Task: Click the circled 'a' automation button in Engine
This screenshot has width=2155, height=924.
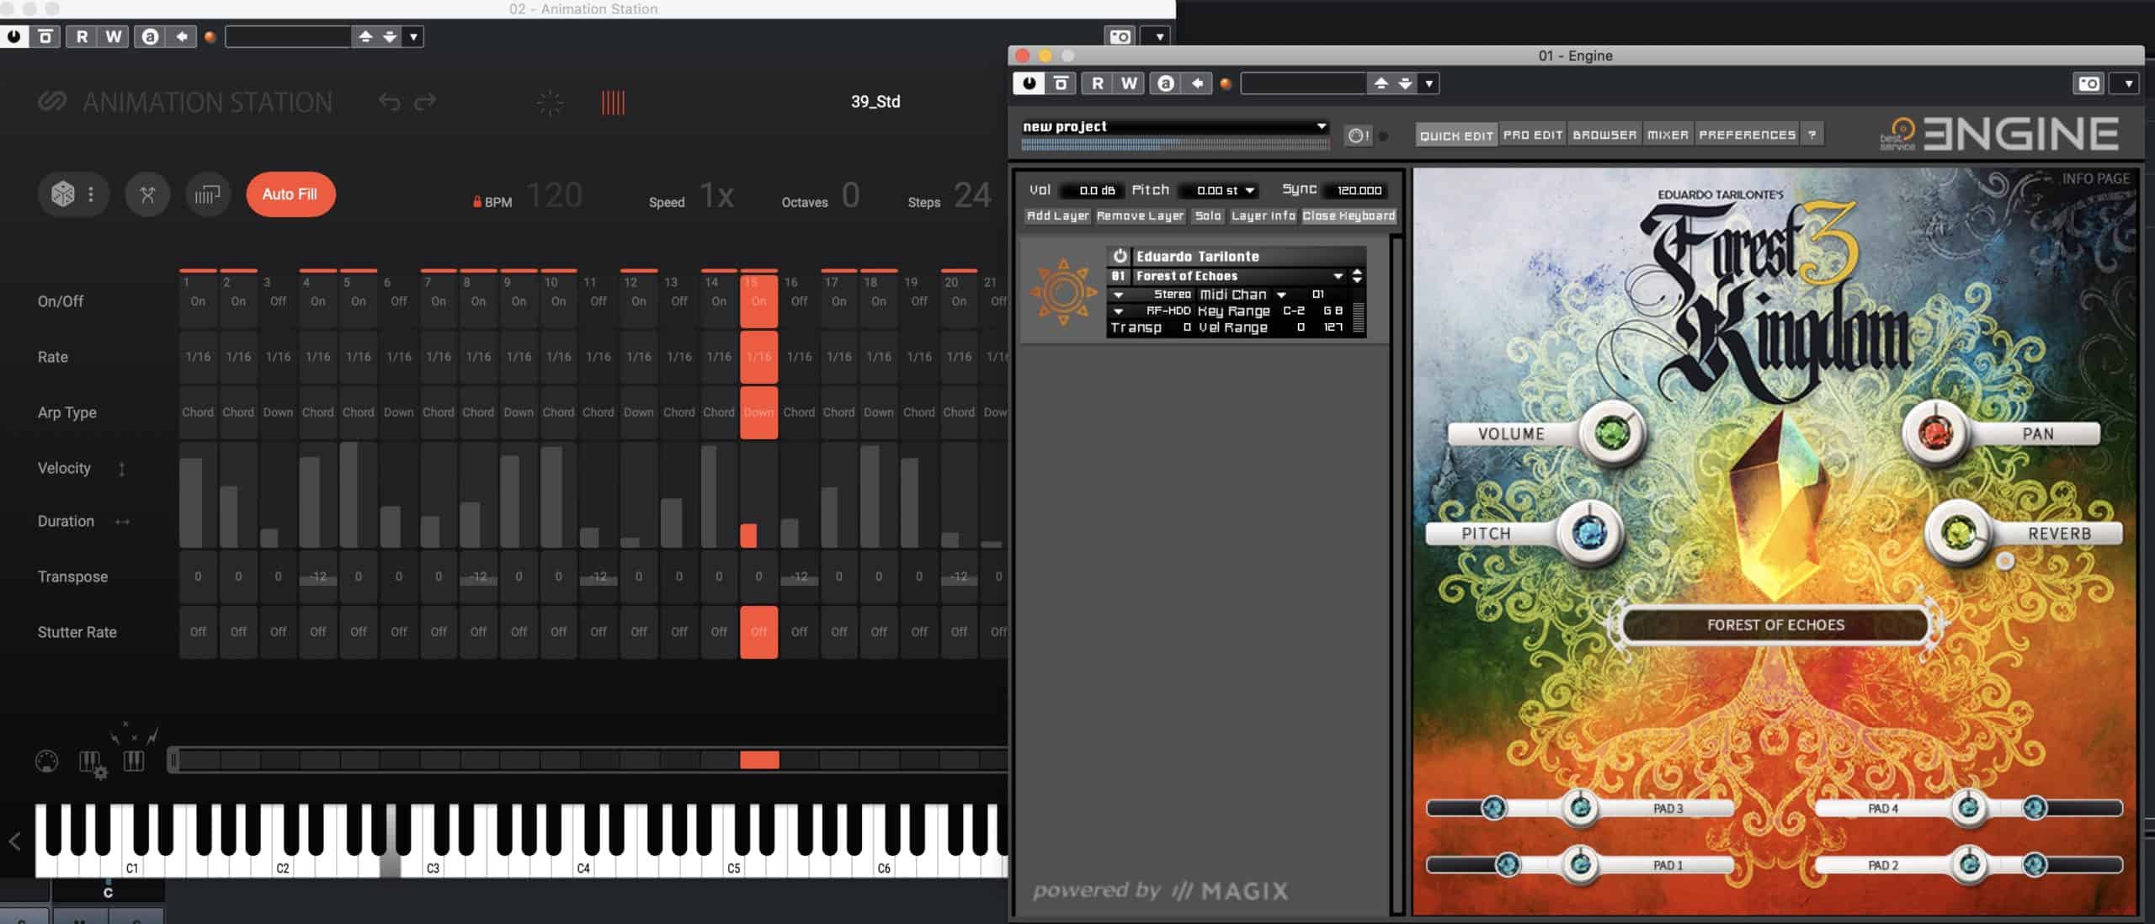Action: 1166,82
